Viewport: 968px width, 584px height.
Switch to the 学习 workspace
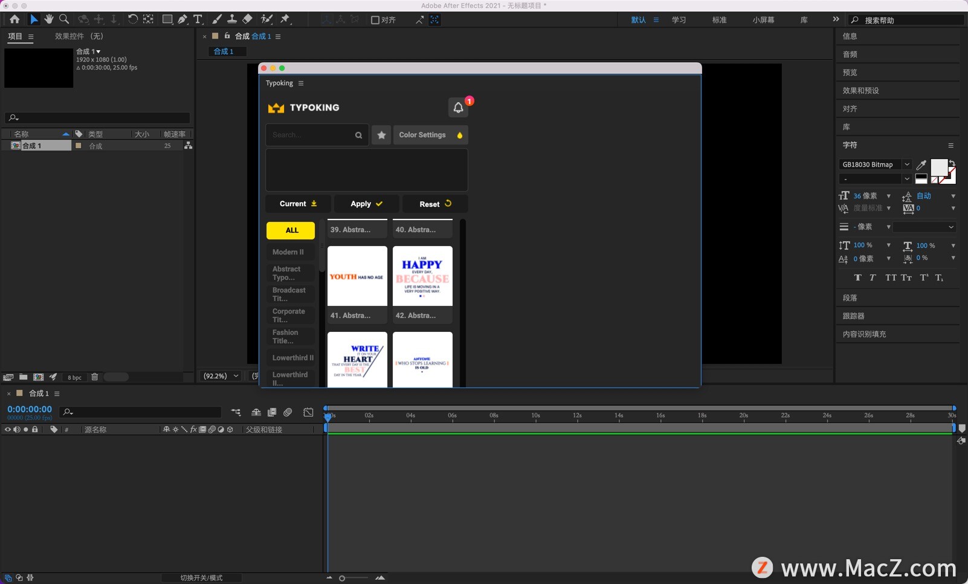coord(679,20)
